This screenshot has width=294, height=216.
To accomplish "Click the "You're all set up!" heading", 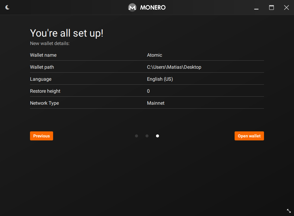I will pyautogui.click(x=67, y=33).
